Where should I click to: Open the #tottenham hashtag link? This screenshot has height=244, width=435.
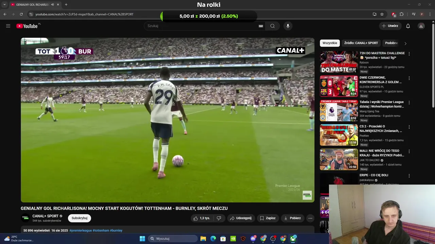pos(101,230)
